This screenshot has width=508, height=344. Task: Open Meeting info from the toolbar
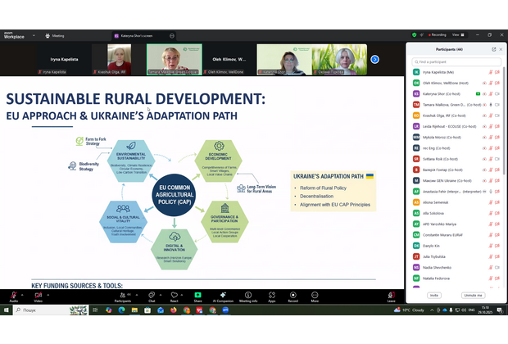pyautogui.click(x=248, y=296)
